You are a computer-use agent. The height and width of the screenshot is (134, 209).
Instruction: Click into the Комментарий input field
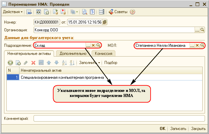point(119,119)
